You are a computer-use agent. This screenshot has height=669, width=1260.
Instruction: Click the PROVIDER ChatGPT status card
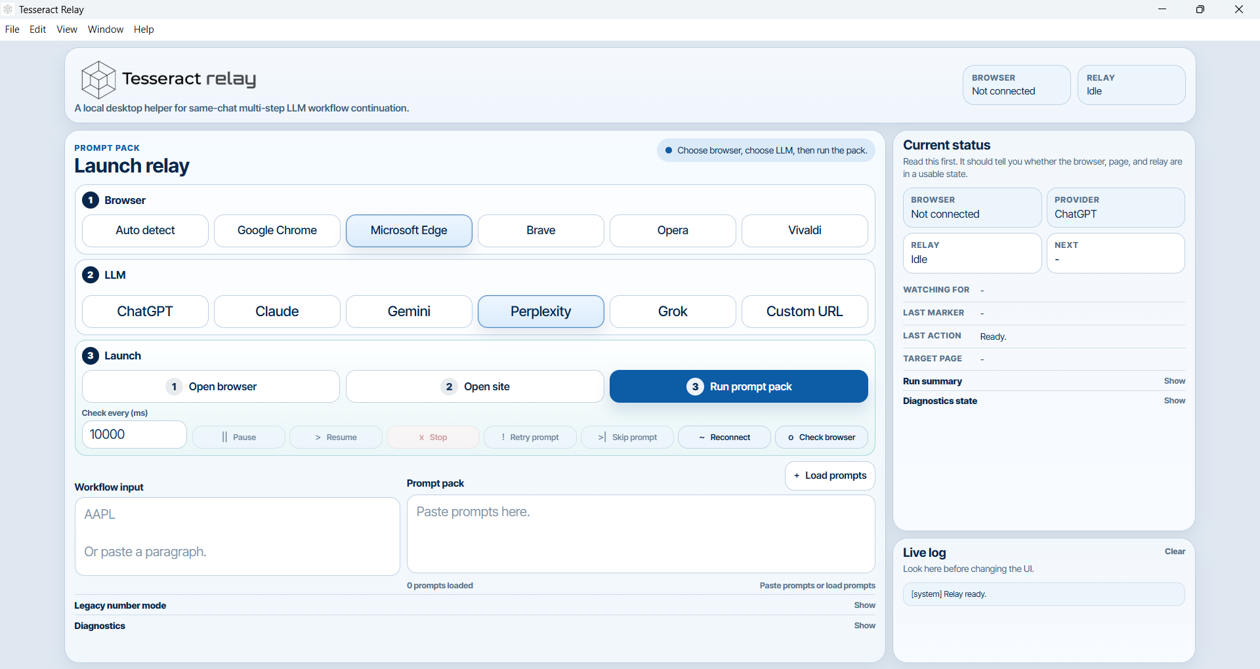(1116, 208)
